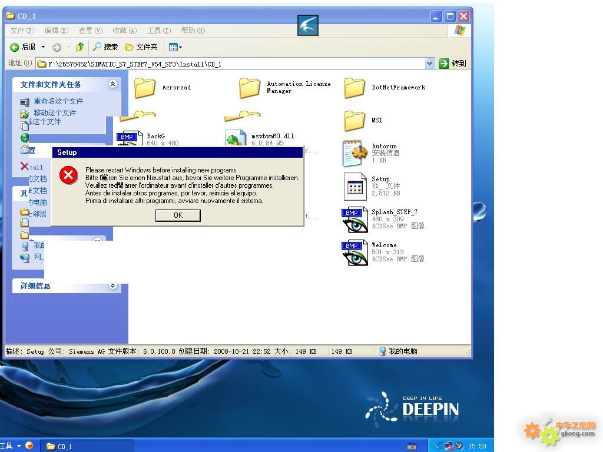Image resolution: width=603 pixels, height=452 pixels.
Task: Open the 工具(T) menu
Action: pos(159,31)
